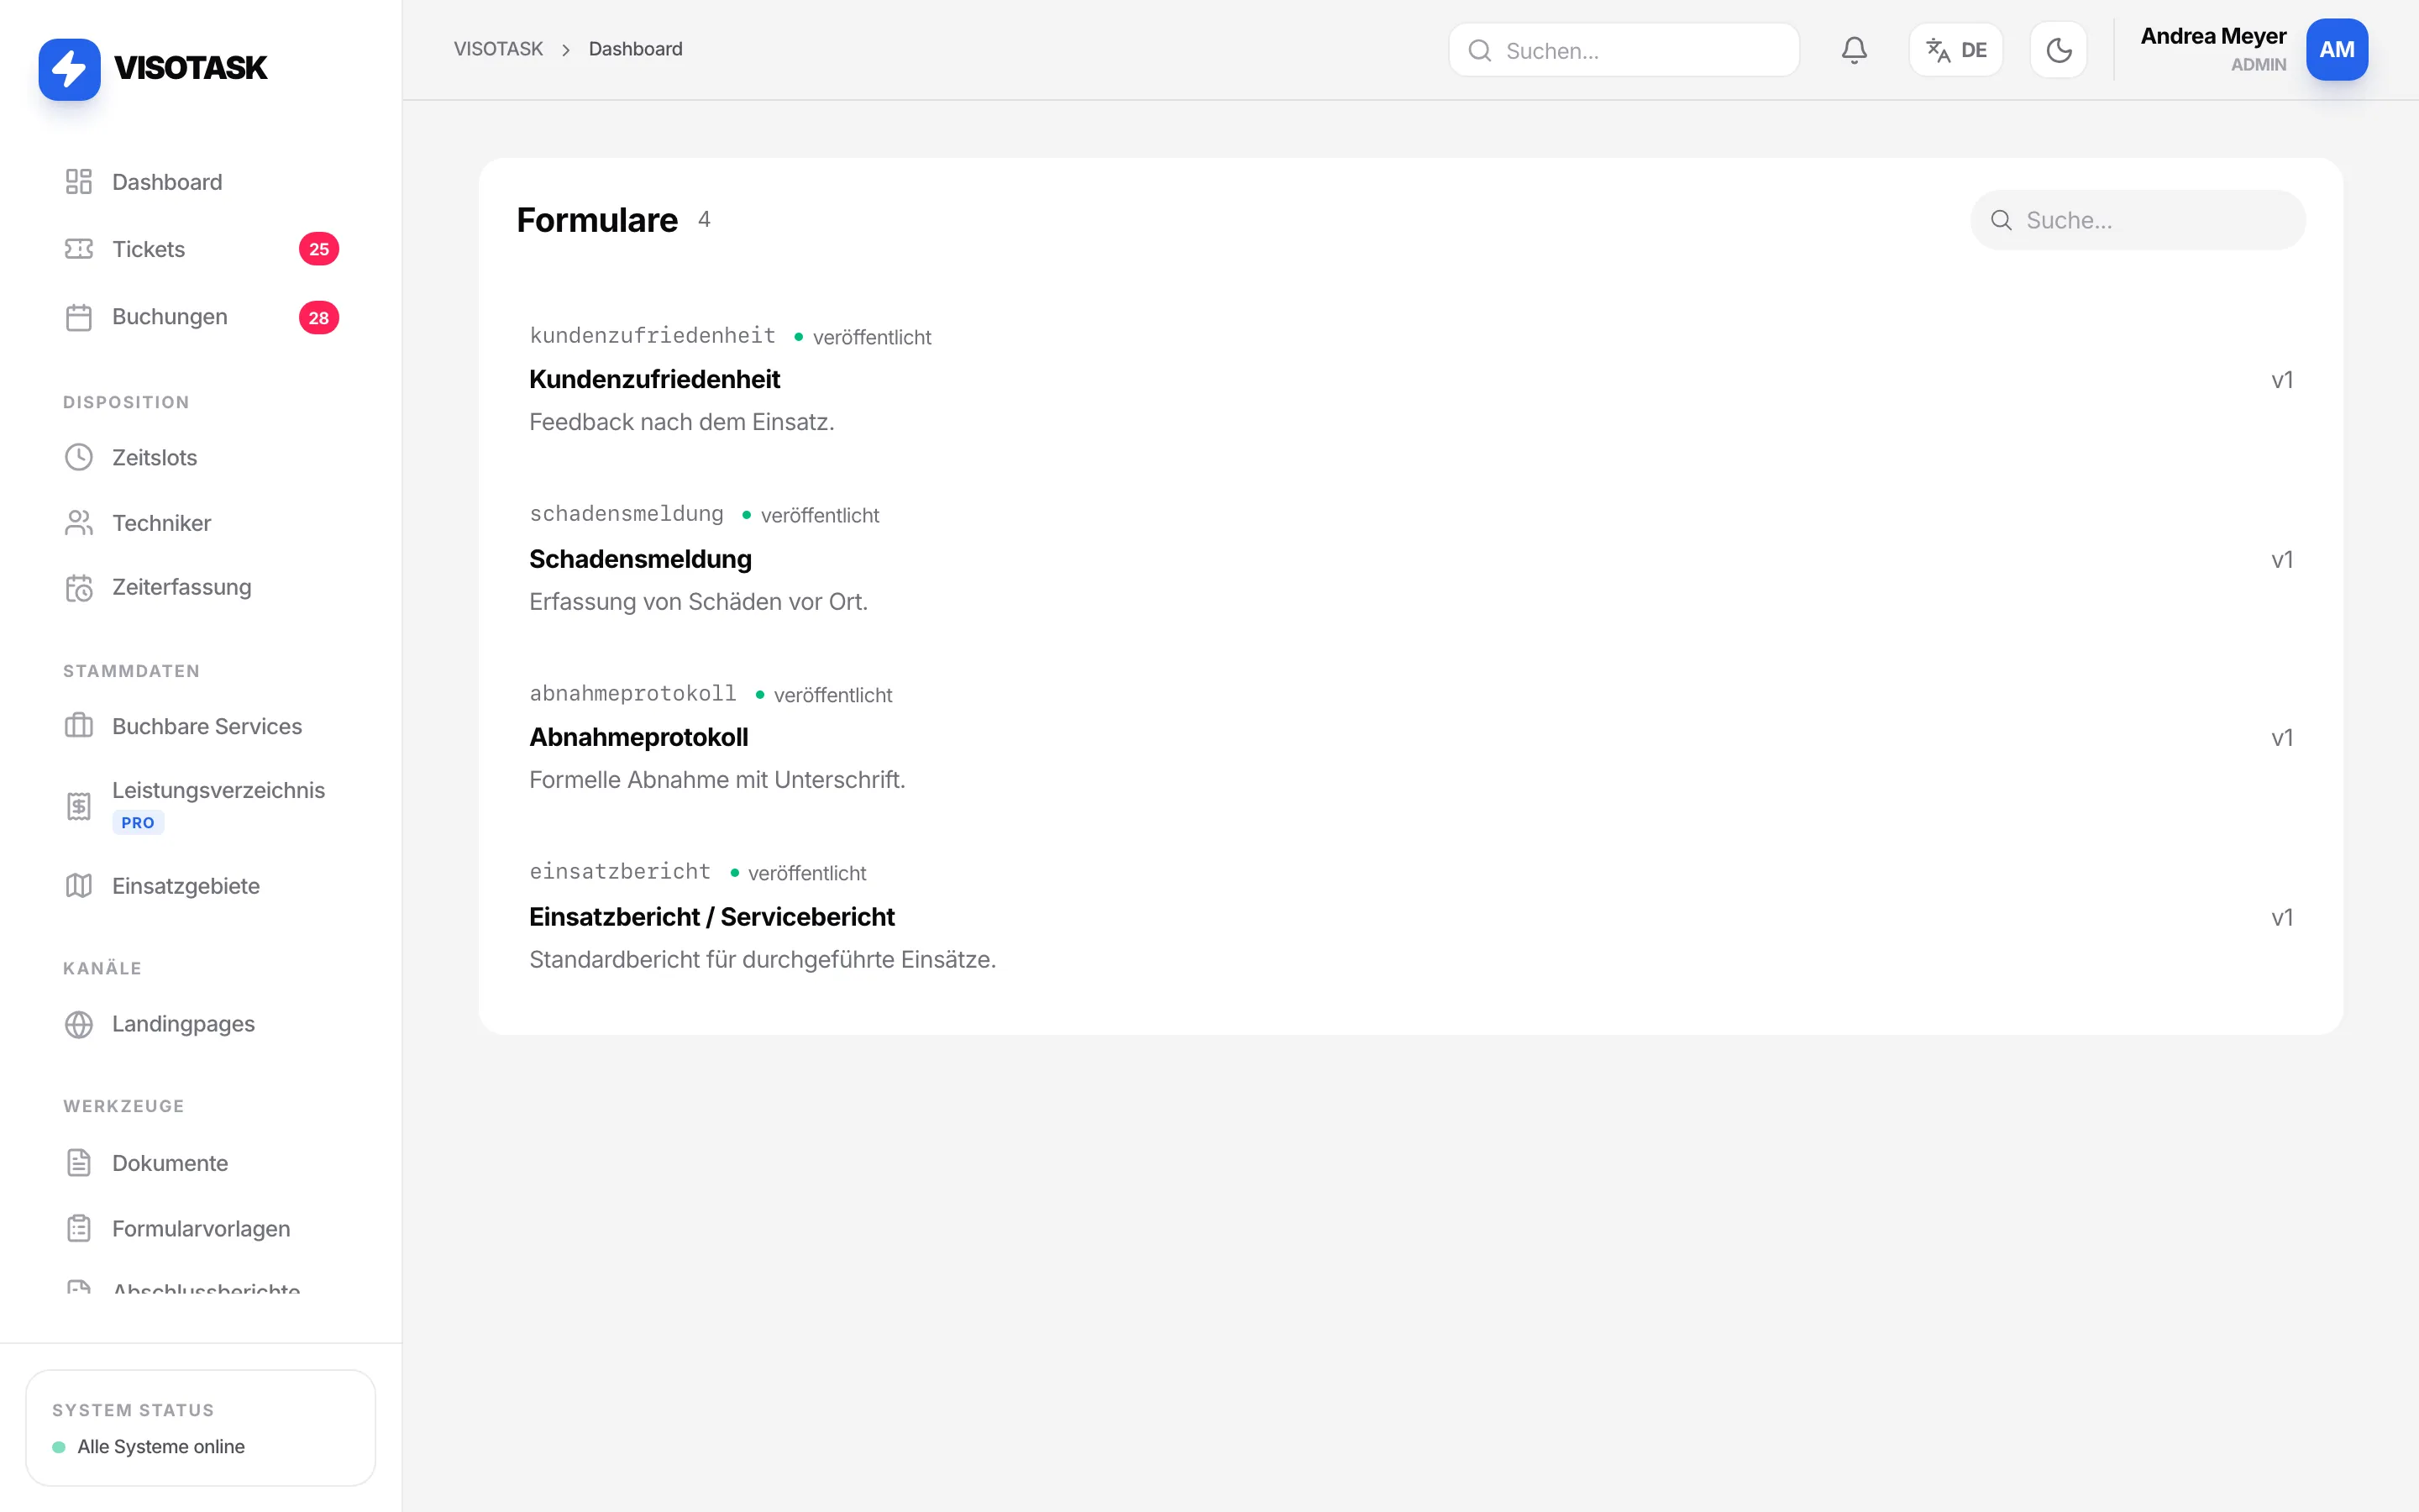Click 'Formelle Abnahme mit Unterschrift.' text
This screenshot has width=2419, height=1512.
[x=716, y=780]
